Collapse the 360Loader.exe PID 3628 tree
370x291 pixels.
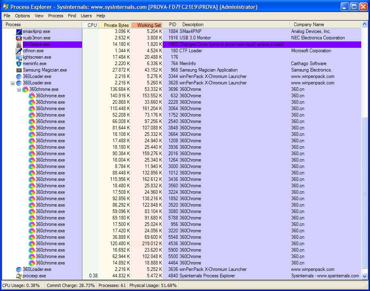(12, 83)
